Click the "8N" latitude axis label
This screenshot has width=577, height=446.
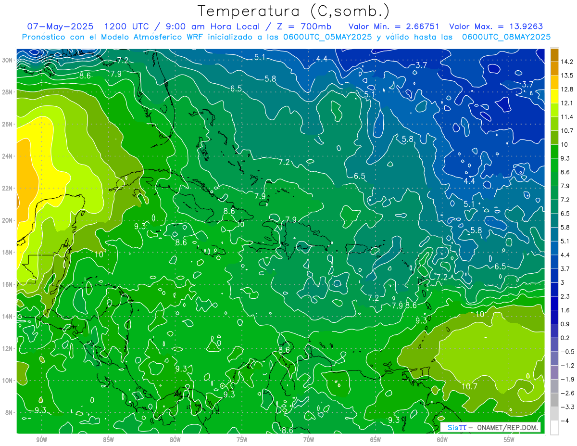tap(9, 412)
